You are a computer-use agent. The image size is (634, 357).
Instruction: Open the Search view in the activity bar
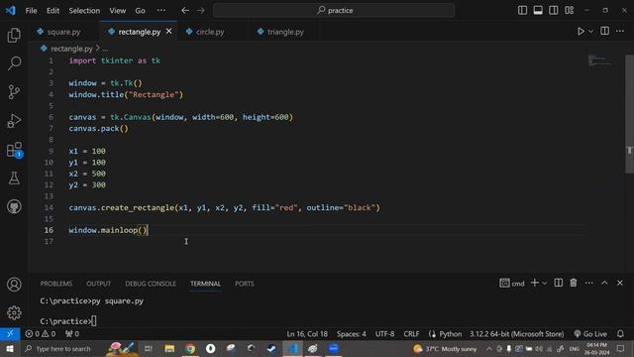click(x=14, y=63)
